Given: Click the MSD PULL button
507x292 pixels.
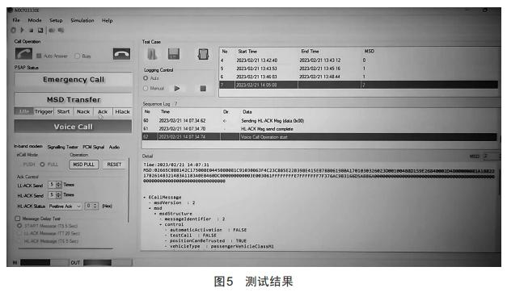Looking at the screenshot, I should point(84,165).
